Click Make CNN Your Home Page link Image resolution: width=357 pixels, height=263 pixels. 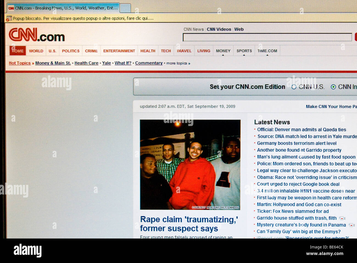[x=331, y=106]
